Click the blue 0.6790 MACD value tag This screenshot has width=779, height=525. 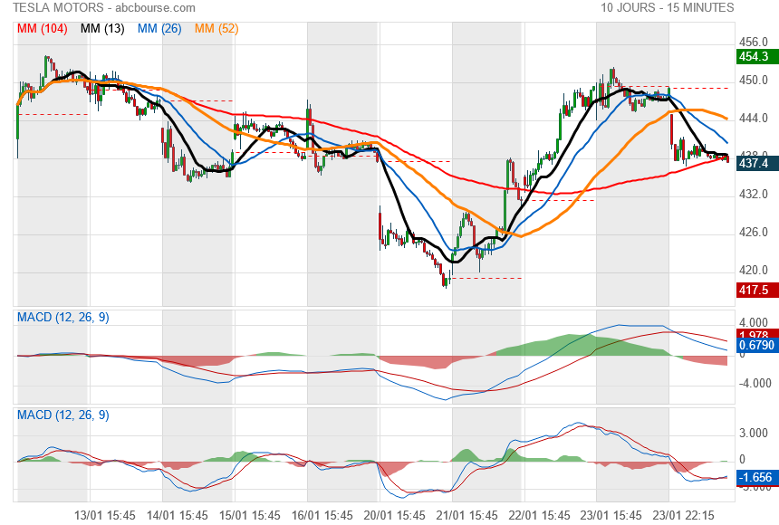[755, 346]
